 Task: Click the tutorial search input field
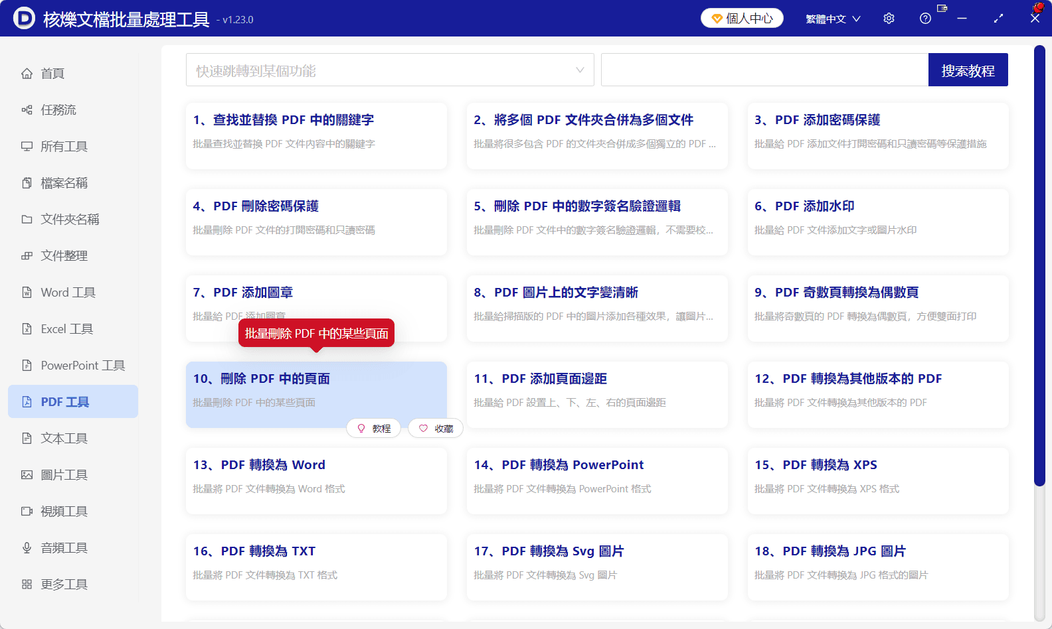click(764, 70)
